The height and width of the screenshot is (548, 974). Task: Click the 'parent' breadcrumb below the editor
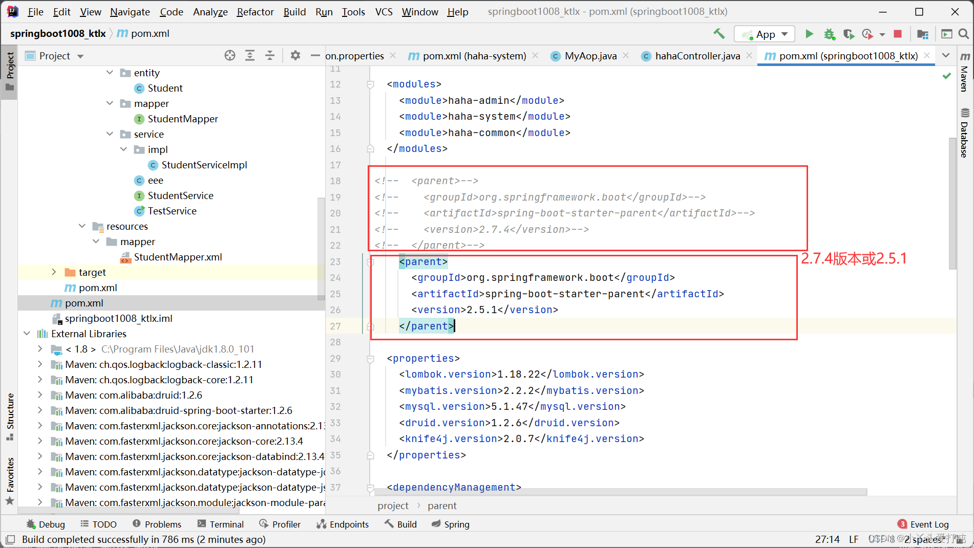(442, 506)
